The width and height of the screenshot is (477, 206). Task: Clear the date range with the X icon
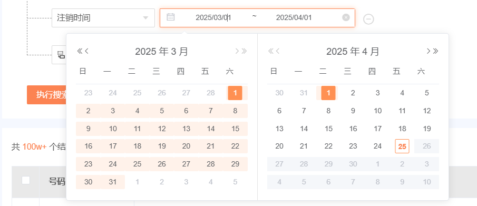click(x=346, y=17)
